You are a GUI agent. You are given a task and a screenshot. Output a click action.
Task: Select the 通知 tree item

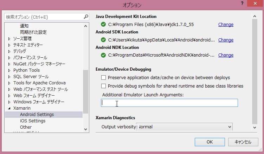coord(24,26)
